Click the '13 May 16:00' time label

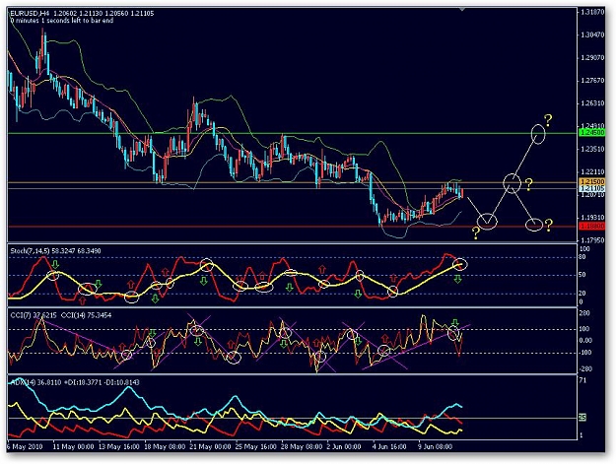pyautogui.click(x=118, y=446)
